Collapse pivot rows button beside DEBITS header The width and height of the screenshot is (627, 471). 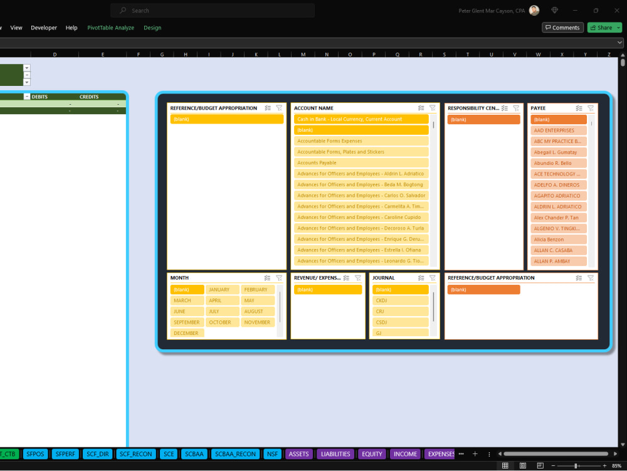coord(27,97)
